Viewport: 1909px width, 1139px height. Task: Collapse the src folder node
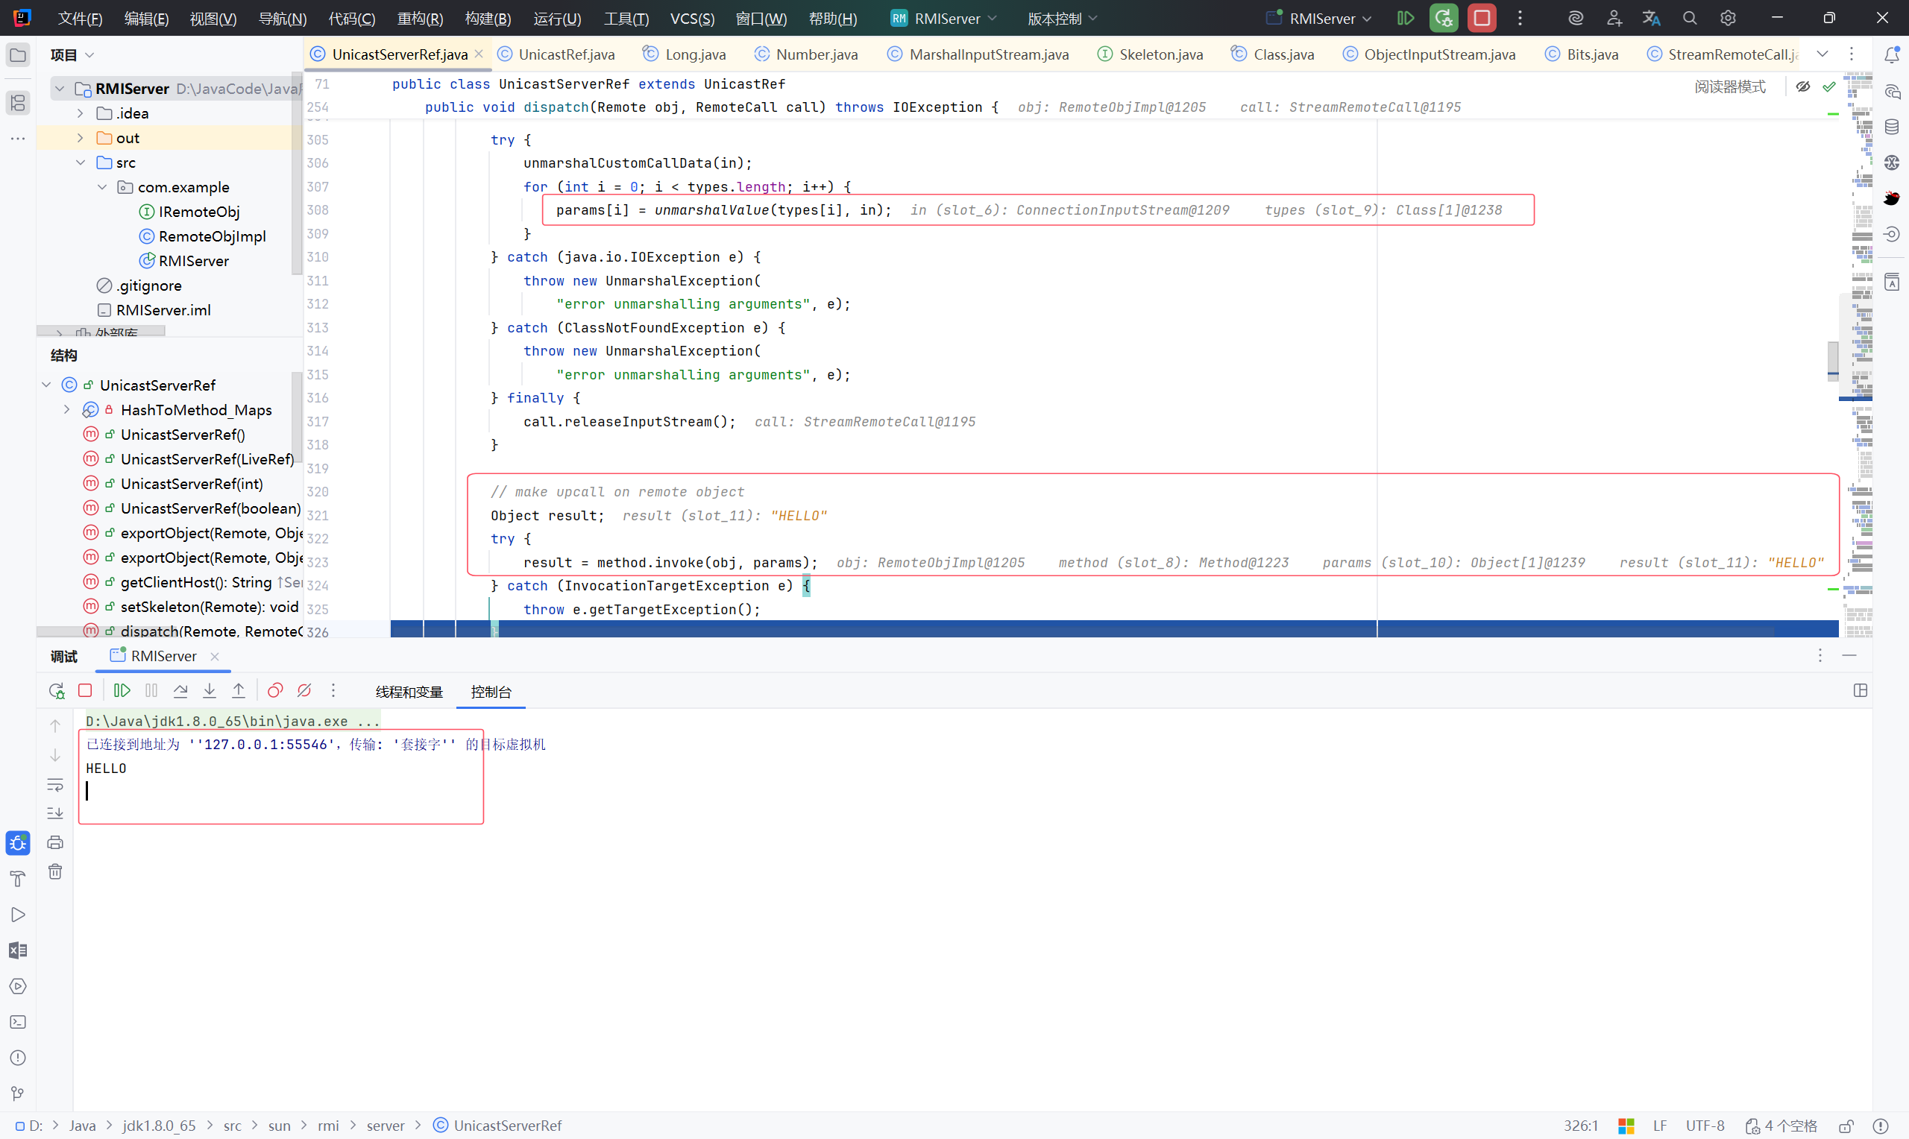click(x=81, y=163)
